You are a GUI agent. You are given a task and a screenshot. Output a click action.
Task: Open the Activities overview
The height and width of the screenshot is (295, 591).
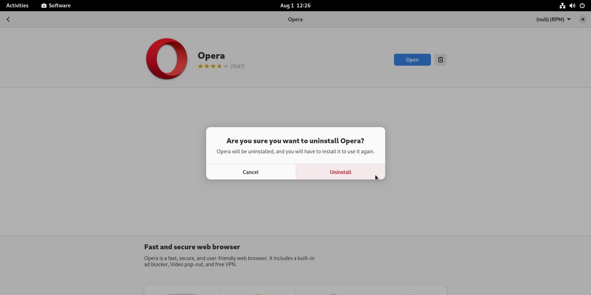coord(17,6)
